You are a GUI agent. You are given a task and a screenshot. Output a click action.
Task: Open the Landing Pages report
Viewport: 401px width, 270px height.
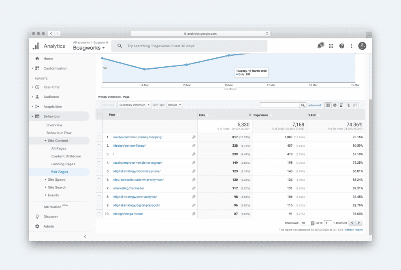63,164
